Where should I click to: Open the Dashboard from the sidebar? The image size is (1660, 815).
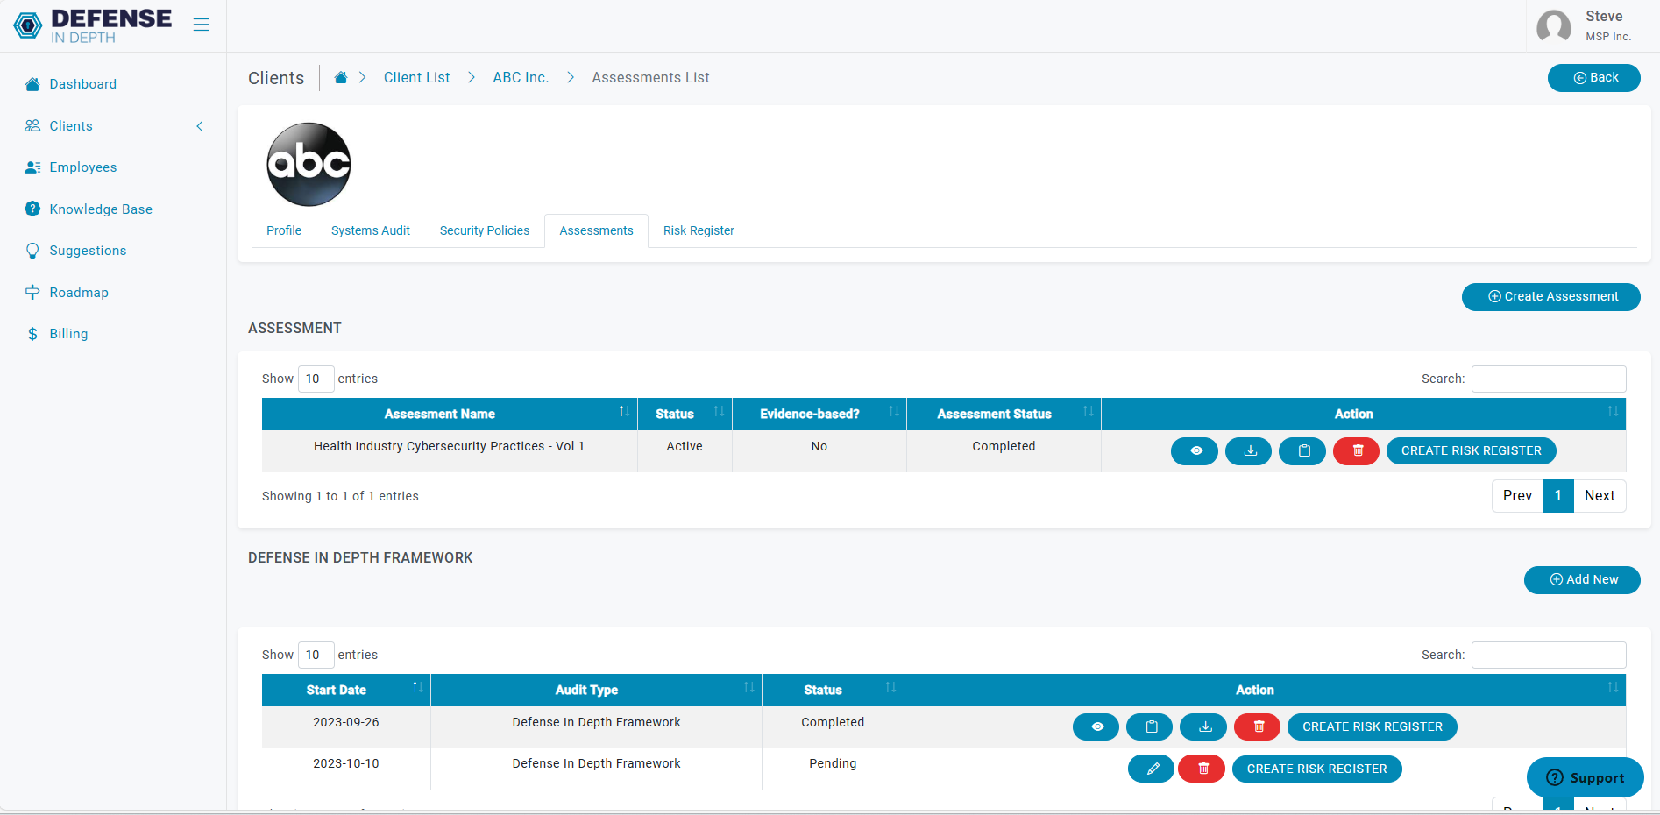pos(83,83)
